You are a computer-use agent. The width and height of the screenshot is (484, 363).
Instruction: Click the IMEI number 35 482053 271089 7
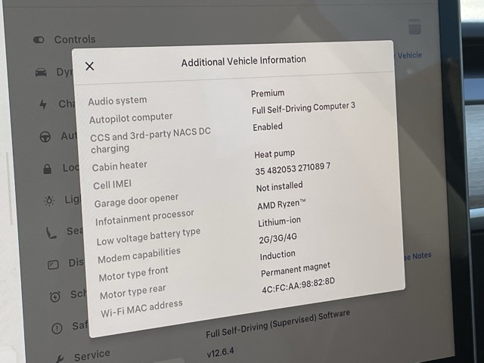tap(293, 169)
